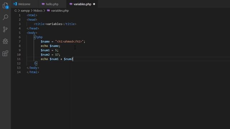The width and height of the screenshot is (230, 129).
Task: Switch to the hello.php tab
Action: click(52, 4)
